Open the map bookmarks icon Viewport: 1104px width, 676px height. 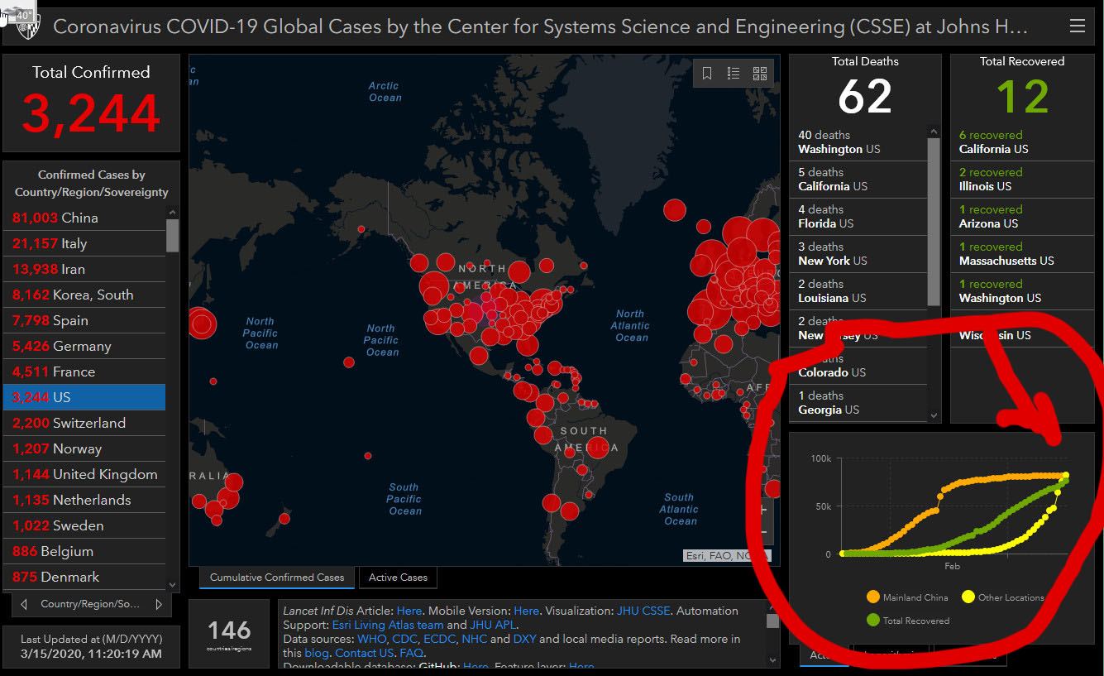(707, 74)
